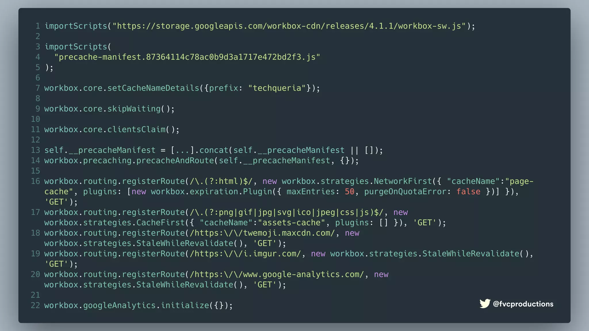
Task: Click the false value for purgeOnQuotaError
Action: [x=468, y=192]
